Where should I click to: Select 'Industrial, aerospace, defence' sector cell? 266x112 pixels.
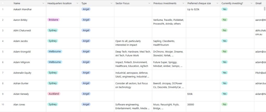coord(133,75)
